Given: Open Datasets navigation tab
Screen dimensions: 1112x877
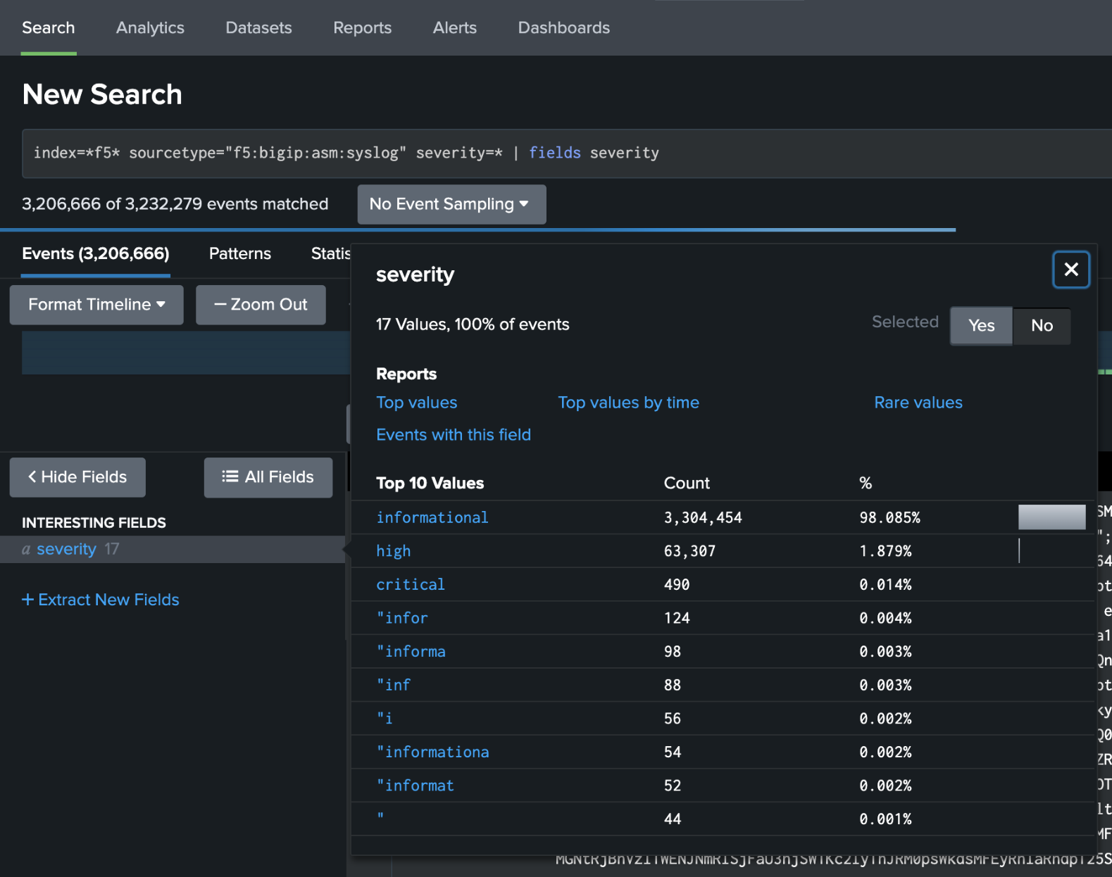Looking at the screenshot, I should (258, 28).
